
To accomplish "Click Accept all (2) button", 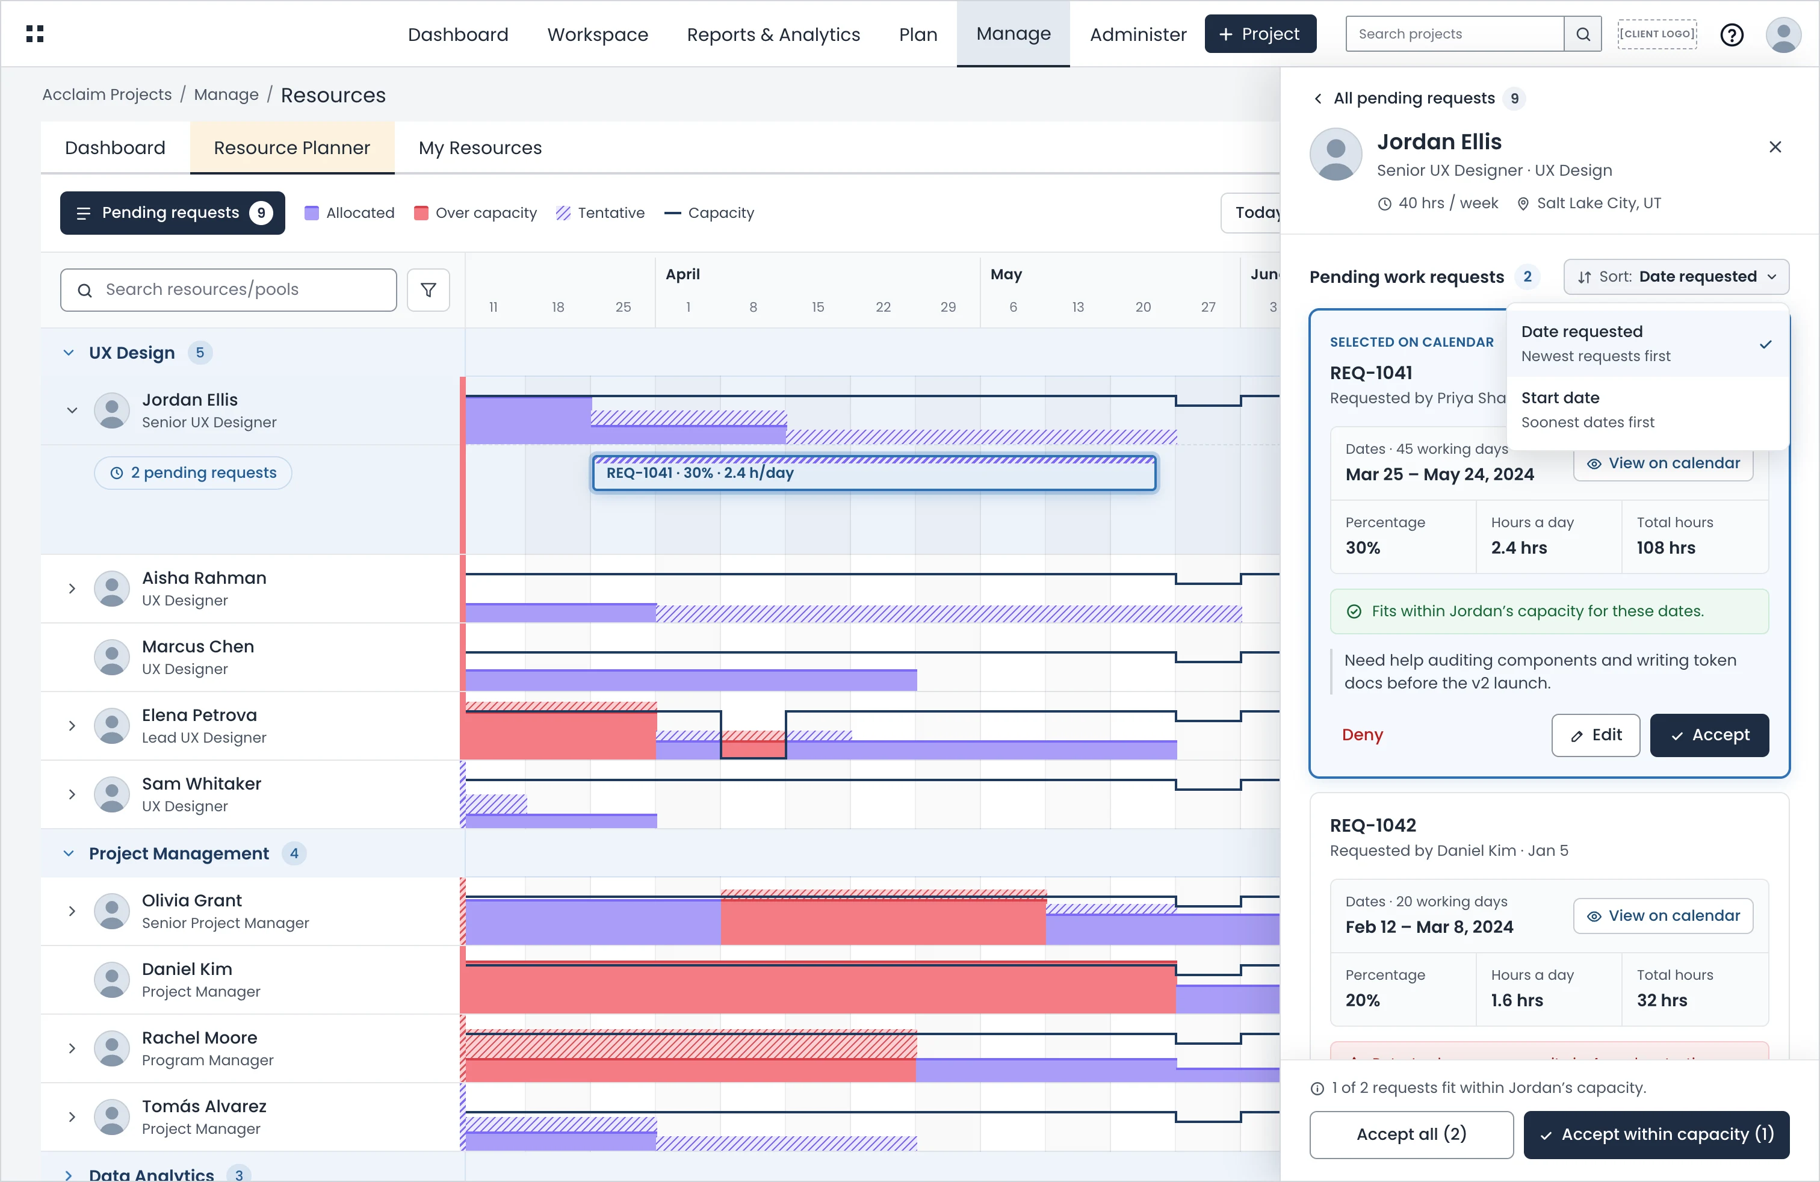I will pyautogui.click(x=1411, y=1134).
